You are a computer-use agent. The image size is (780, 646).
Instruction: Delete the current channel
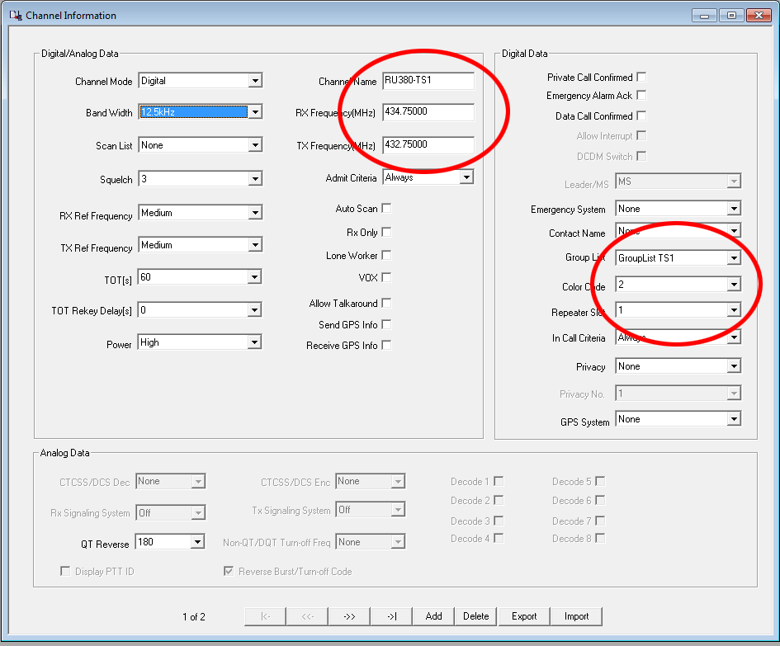(x=475, y=616)
